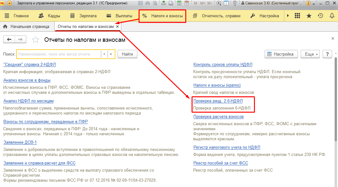Close the Отчеты по налогам и взносам tab
This screenshot has height=187, width=338.
click(118, 27)
